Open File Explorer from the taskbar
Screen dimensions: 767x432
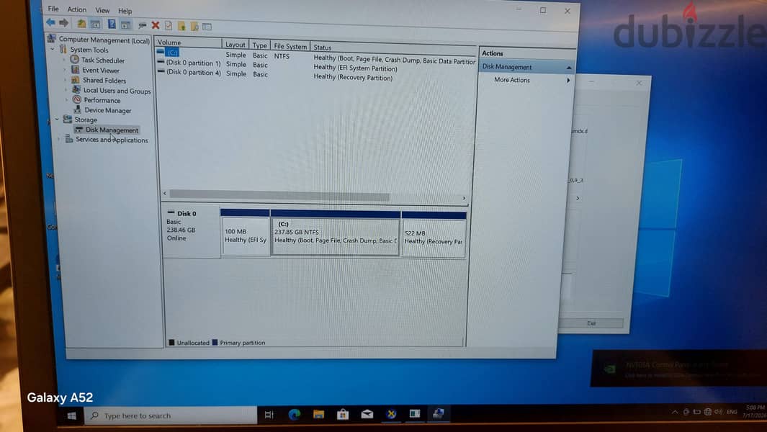319,415
